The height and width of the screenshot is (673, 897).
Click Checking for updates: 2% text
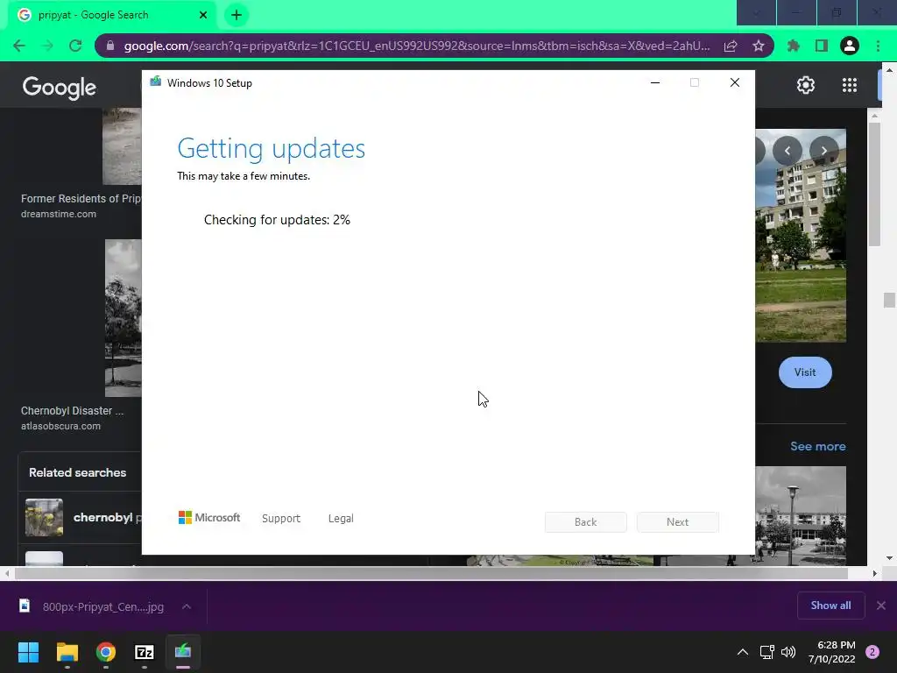pos(277,220)
